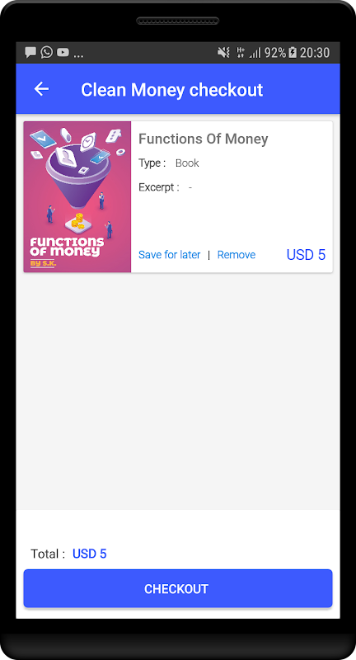This screenshot has height=660, width=356.
Task: Tap the WhatsApp notification icon
Action: pos(47,52)
